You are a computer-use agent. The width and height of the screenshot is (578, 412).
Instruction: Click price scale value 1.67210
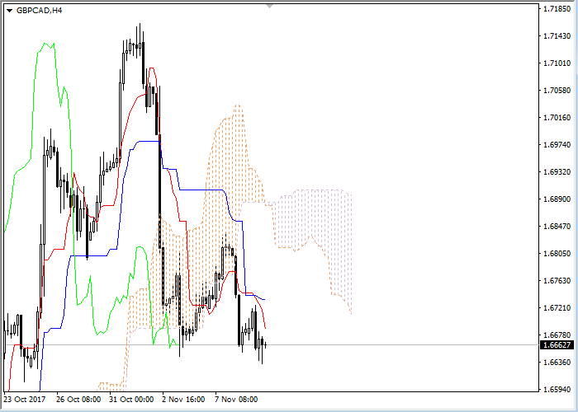(x=557, y=308)
